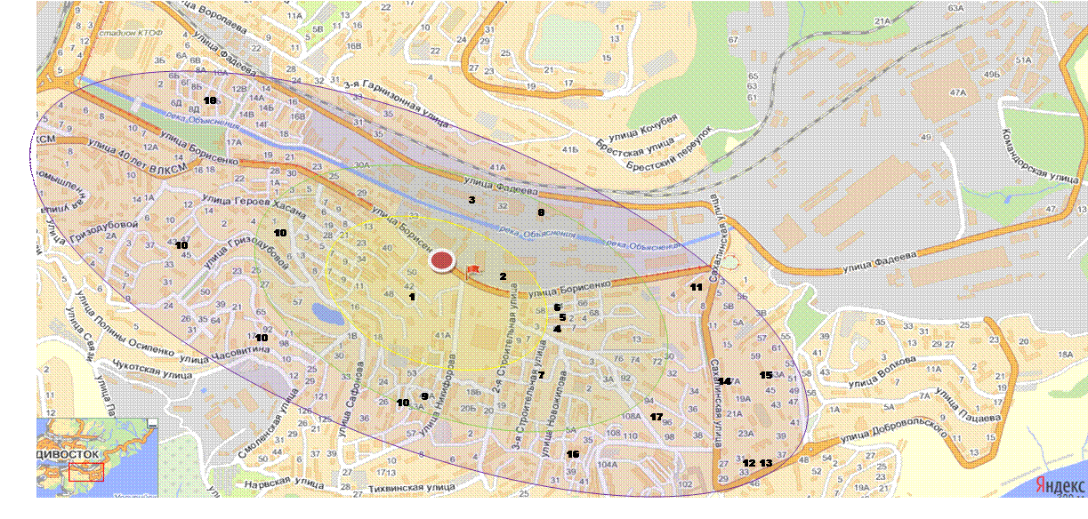Click house number 17А near улица Борисенко
Image resolution: width=1088 pixels, height=519 pixels.
click(x=234, y=141)
